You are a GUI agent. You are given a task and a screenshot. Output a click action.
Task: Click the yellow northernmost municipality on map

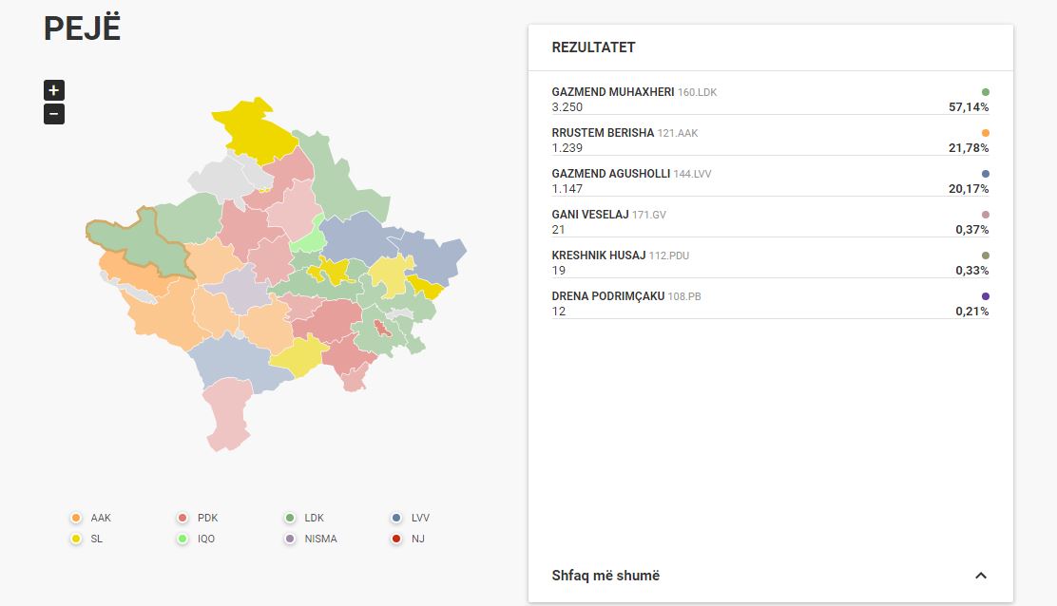(x=255, y=131)
